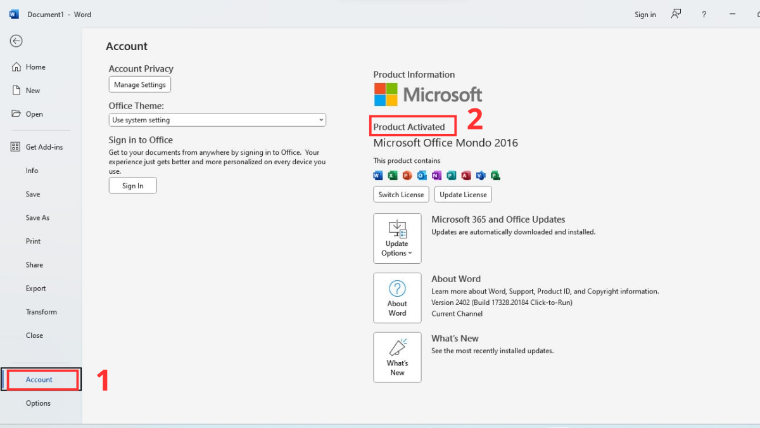760x428 pixels.
Task: Click the Microsoft logo in Product Information
Action: [x=428, y=95]
